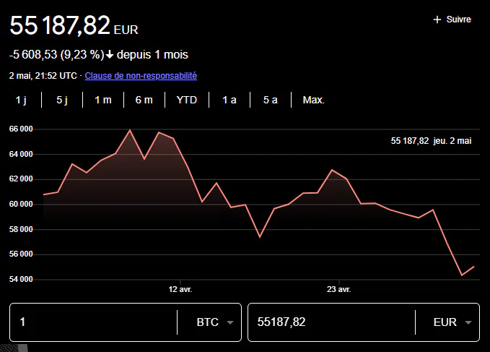The width and height of the screenshot is (490, 352).
Task: Open Clause de non-responsabilité link
Action: (x=141, y=76)
